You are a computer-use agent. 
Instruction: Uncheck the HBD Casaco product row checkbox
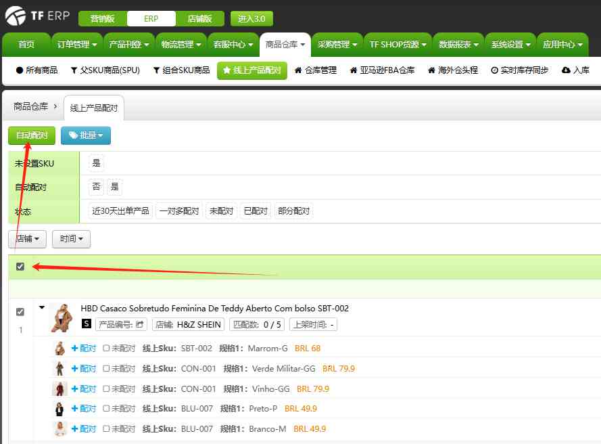click(x=20, y=311)
